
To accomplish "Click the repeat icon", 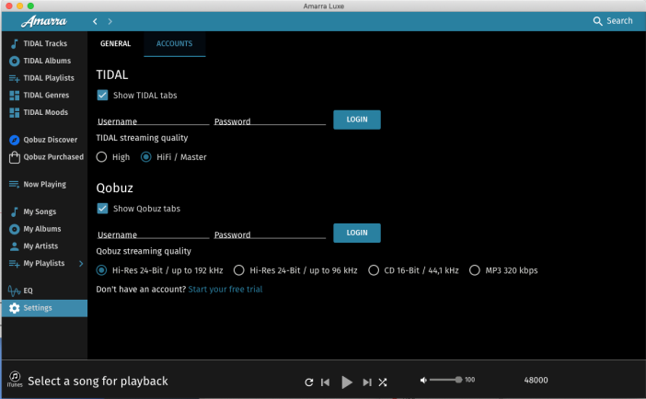I will pyautogui.click(x=309, y=382).
